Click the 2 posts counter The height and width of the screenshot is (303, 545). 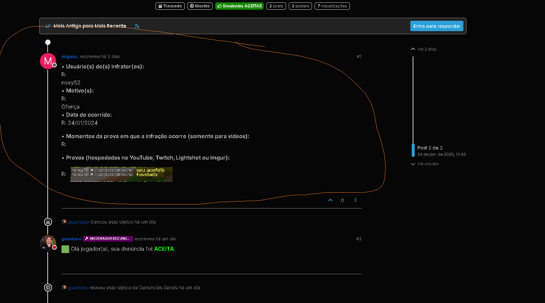click(x=276, y=6)
